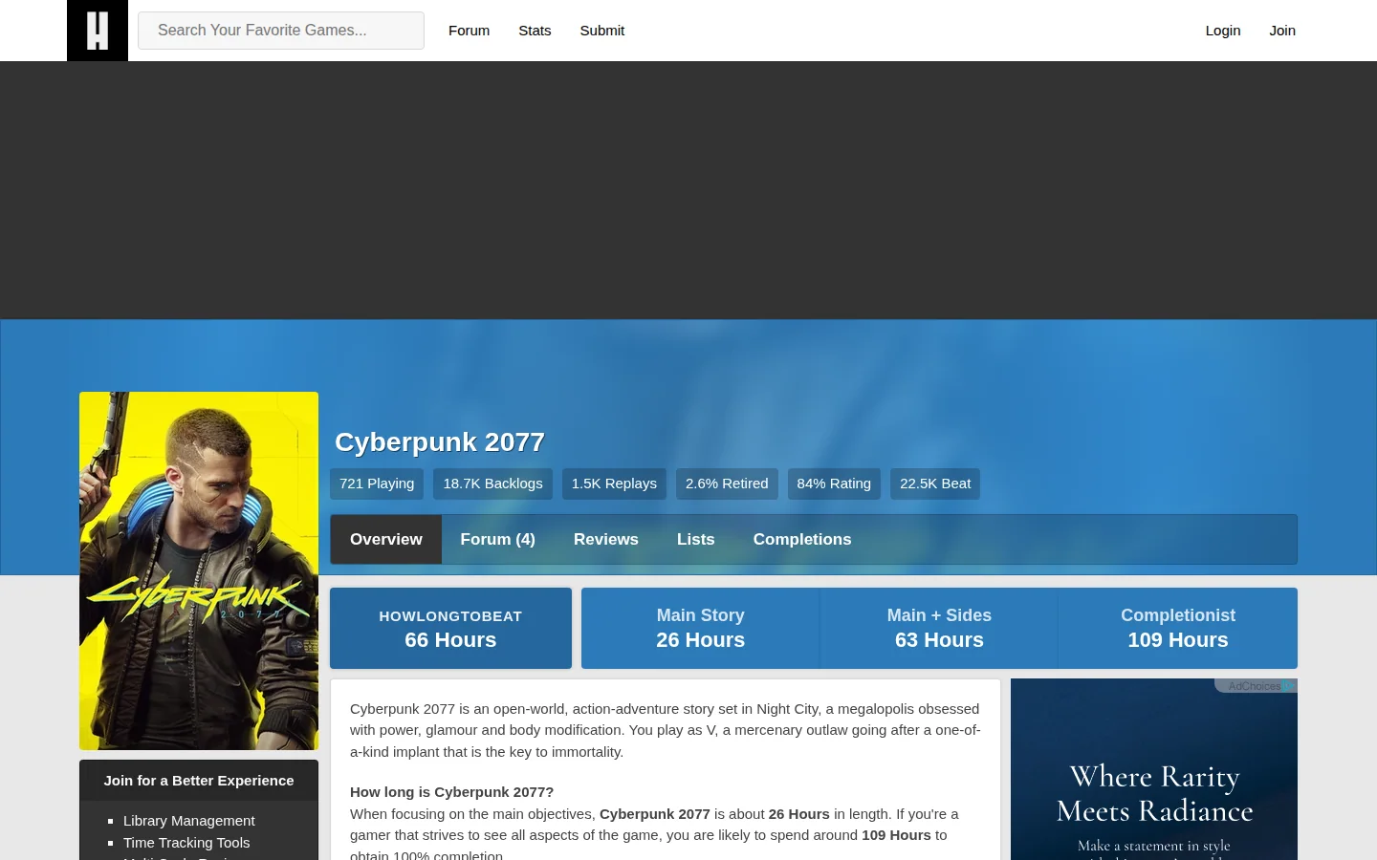
Task: Switch to the Completions tab
Action: 802,540
